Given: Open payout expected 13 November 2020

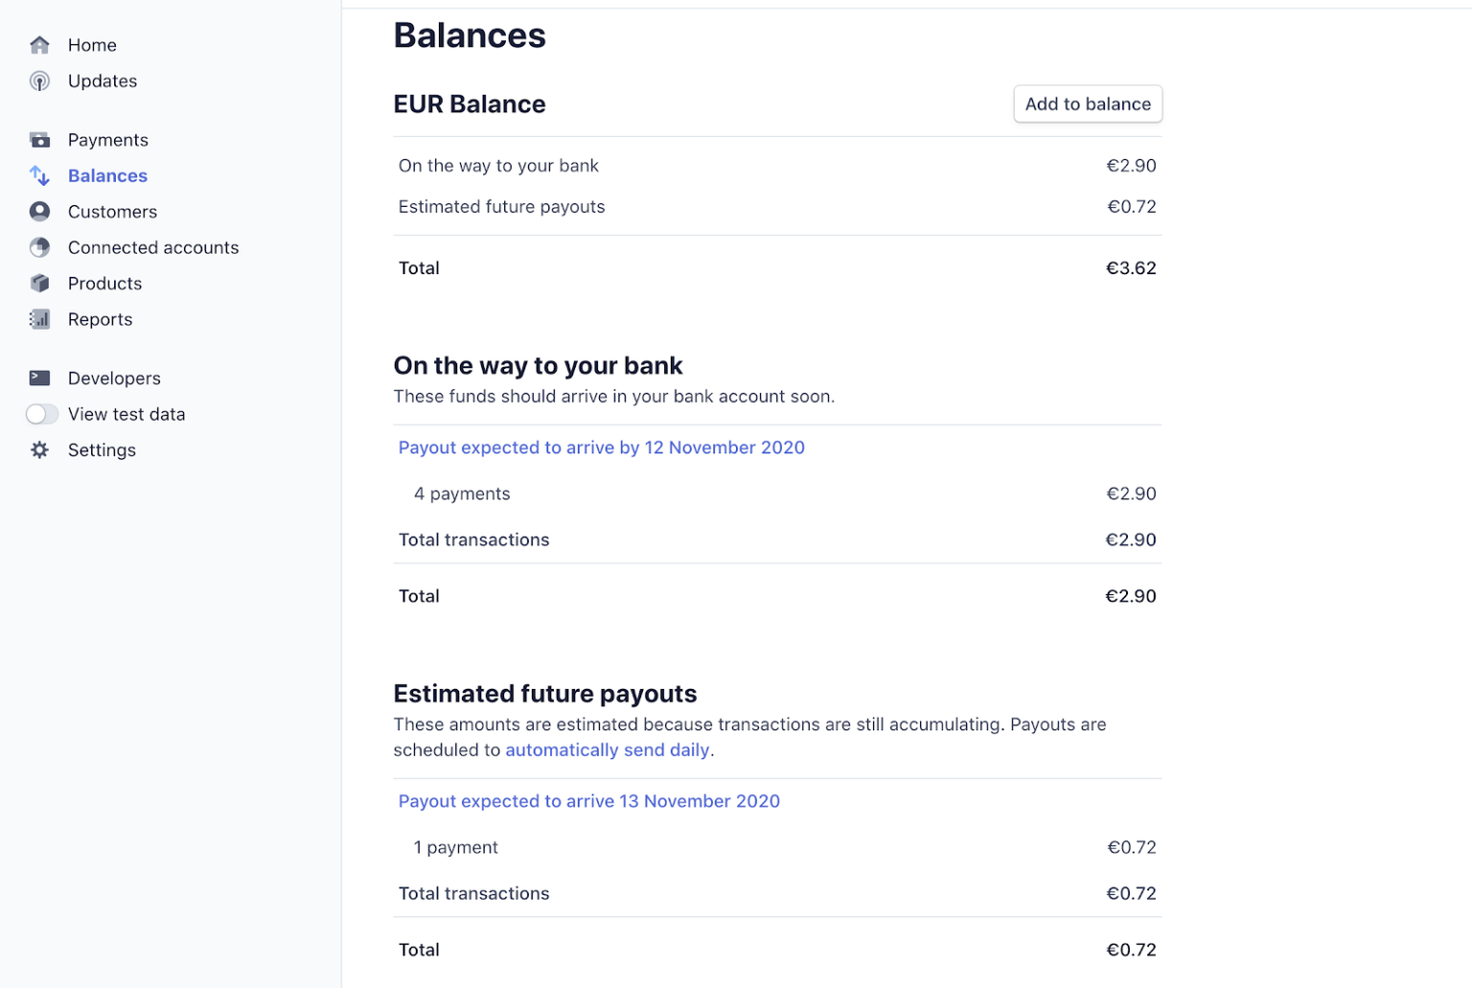Looking at the screenshot, I should 589,801.
